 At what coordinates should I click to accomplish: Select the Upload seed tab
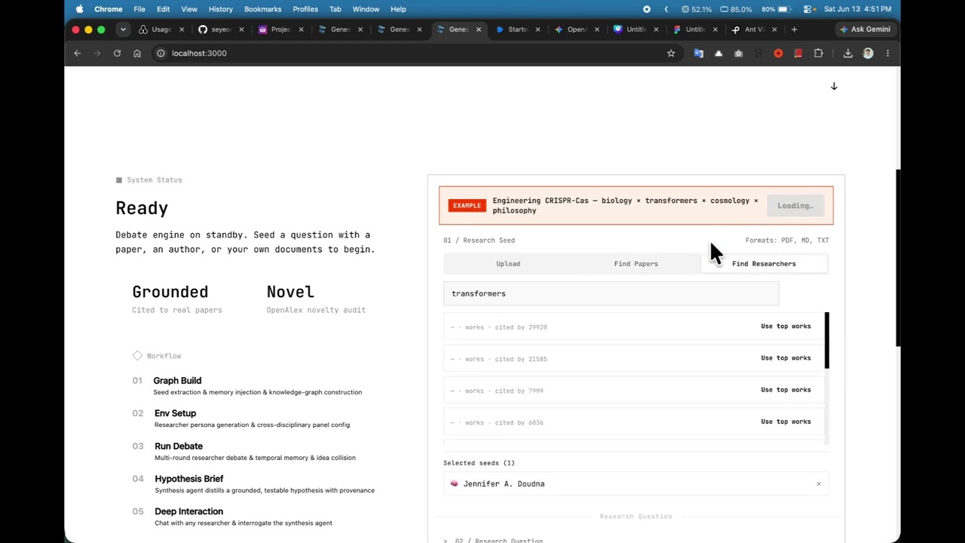(x=508, y=264)
